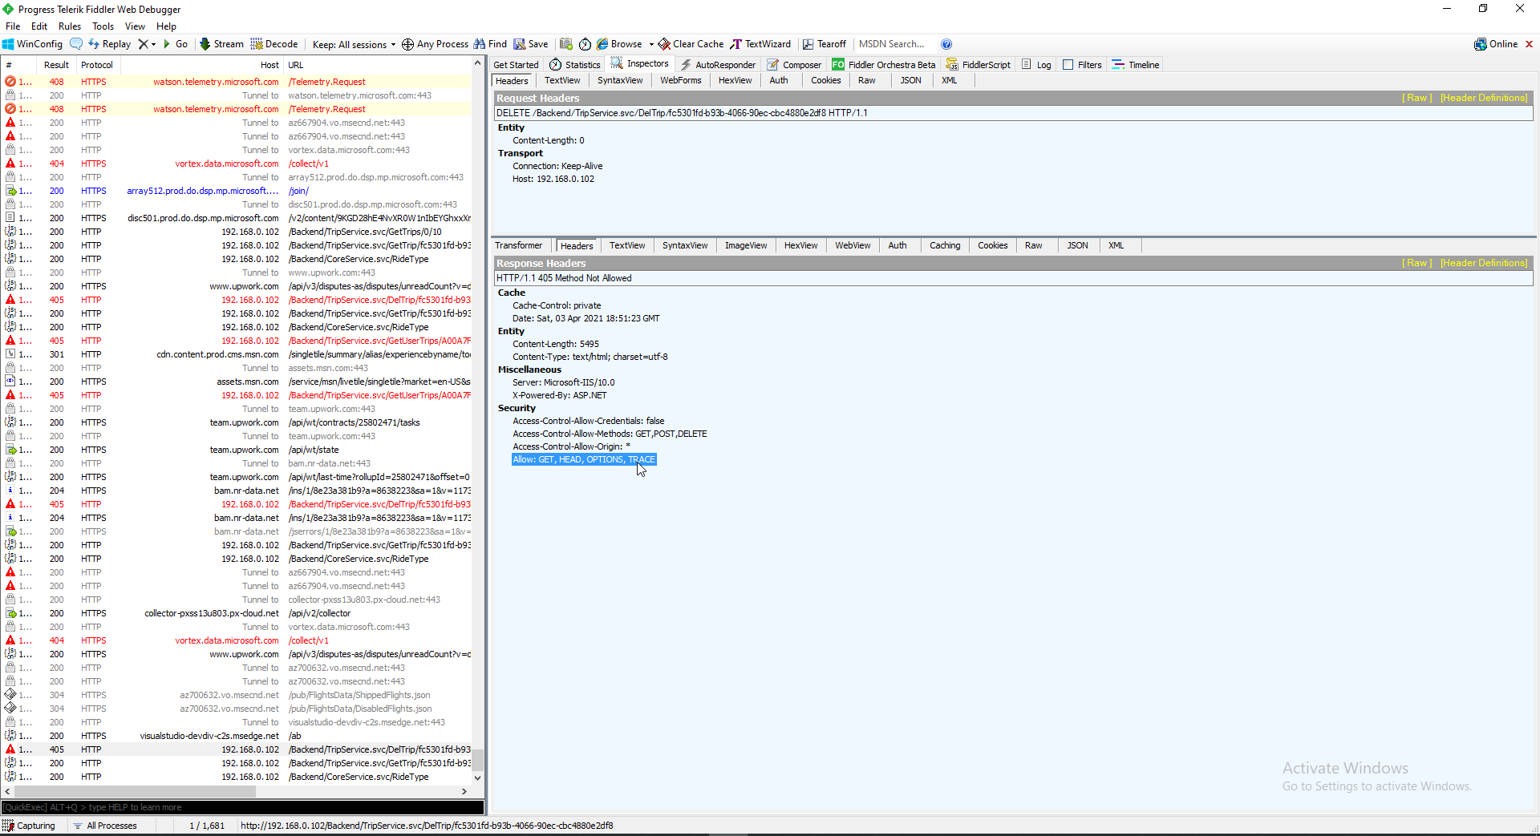Open the View menu

click(135, 26)
